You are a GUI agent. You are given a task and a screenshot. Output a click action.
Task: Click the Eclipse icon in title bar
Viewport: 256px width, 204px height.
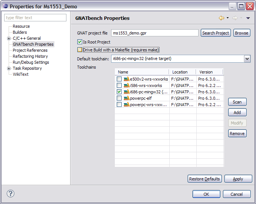click(x=5, y=6)
